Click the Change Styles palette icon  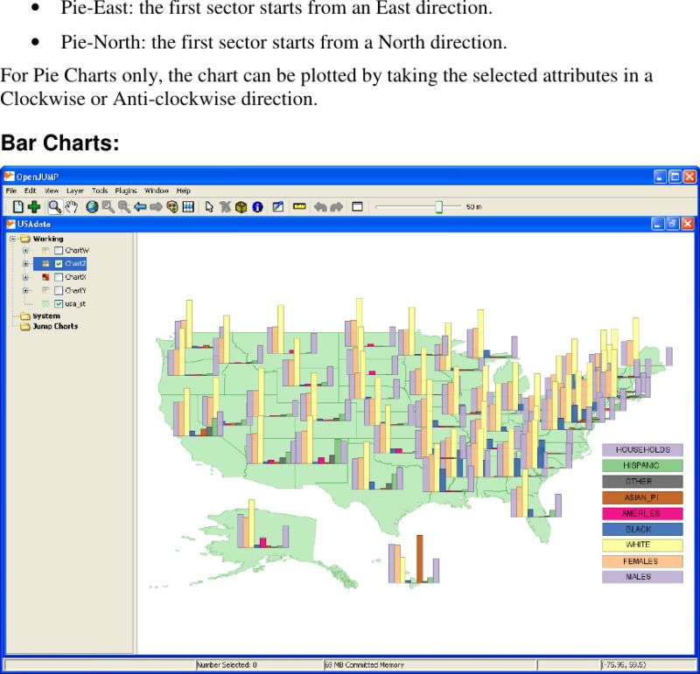[x=172, y=207]
